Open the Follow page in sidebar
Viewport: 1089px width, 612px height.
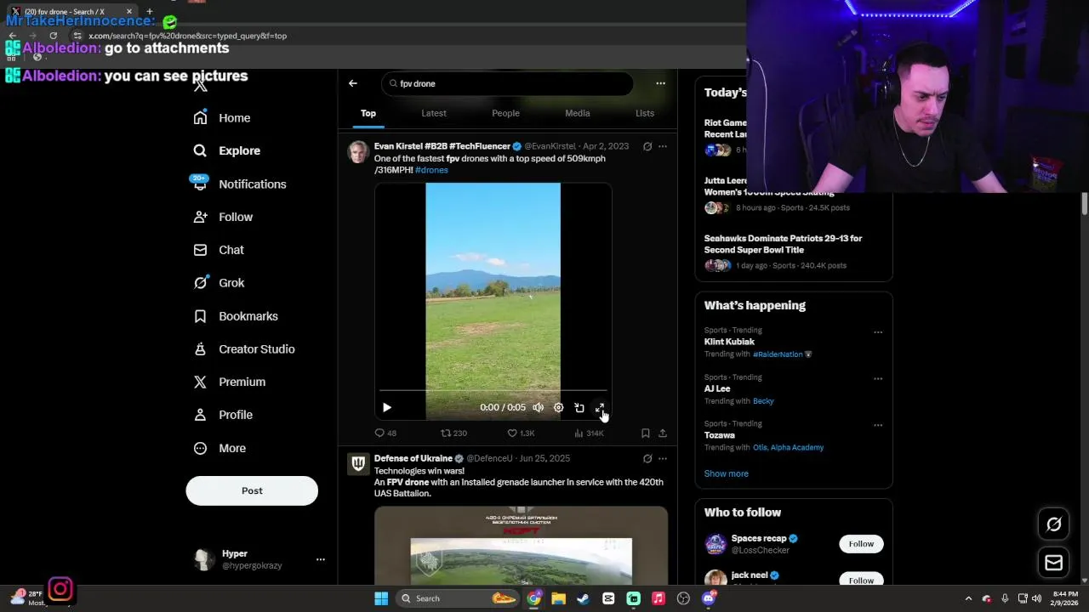click(224, 217)
